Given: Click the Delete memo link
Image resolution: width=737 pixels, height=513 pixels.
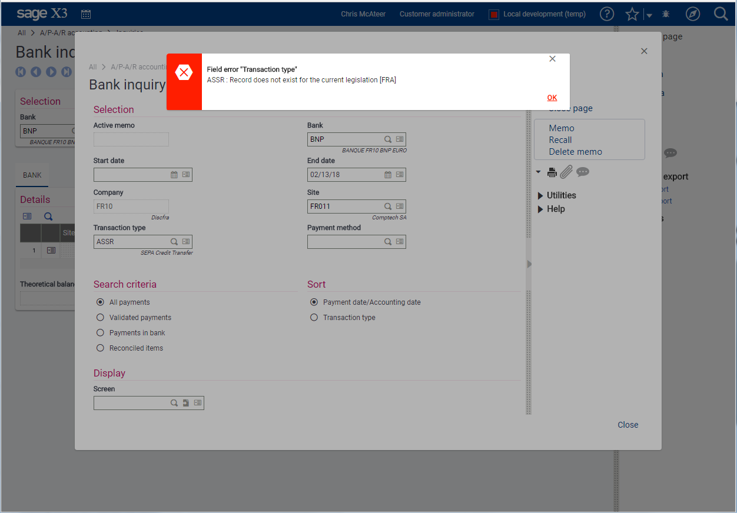Looking at the screenshot, I should pos(576,152).
